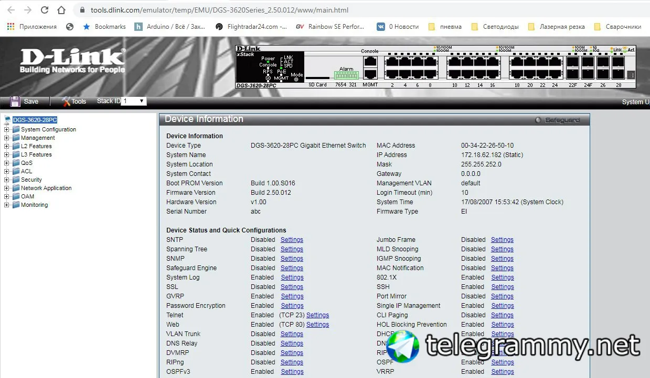The height and width of the screenshot is (378, 650).
Task: Open the пневма bookmarks folder
Action: point(445,27)
